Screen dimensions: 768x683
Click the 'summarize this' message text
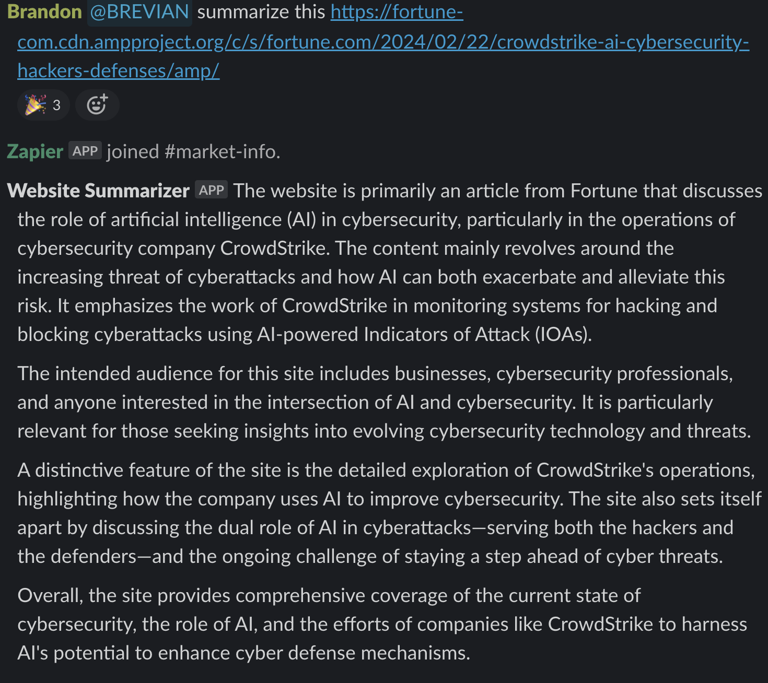(261, 11)
